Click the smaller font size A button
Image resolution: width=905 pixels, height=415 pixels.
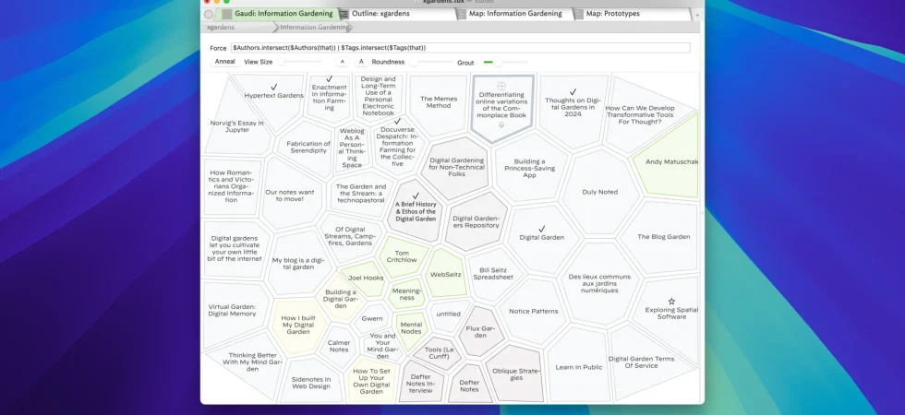coord(343,62)
